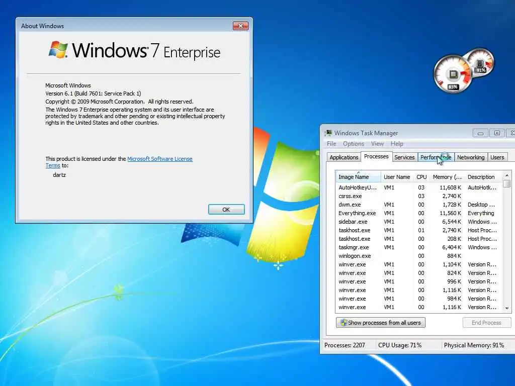The height and width of the screenshot is (386, 515).
Task: Open the Options menu in Task Manager
Action: (354, 144)
